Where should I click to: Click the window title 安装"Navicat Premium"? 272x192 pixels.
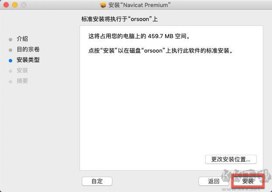139,5
